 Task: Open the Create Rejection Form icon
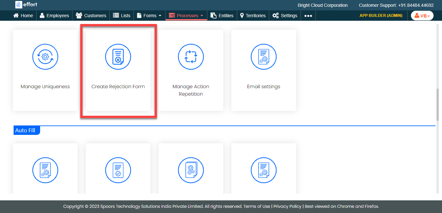coord(118,57)
